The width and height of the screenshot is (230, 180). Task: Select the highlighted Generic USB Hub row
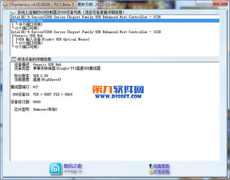click(x=115, y=21)
